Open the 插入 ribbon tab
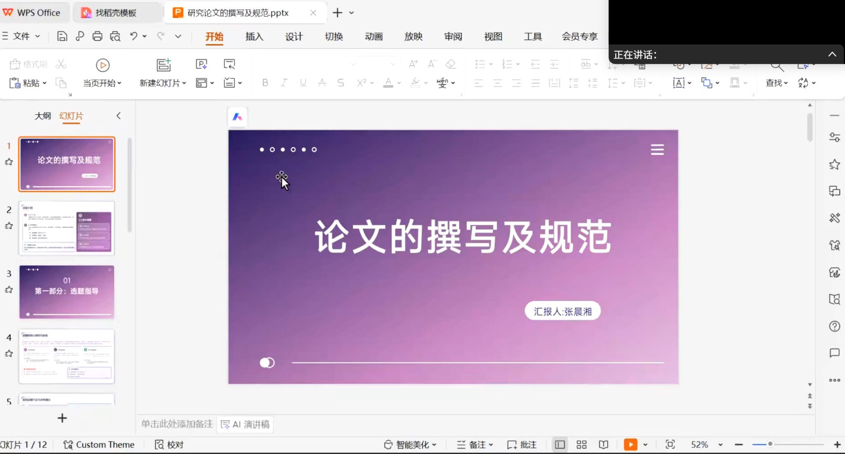This screenshot has width=845, height=454. [254, 36]
